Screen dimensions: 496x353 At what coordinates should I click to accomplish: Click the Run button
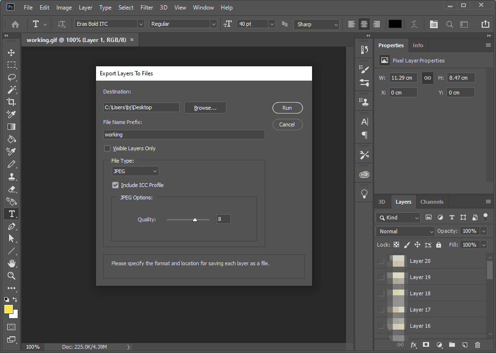pyautogui.click(x=287, y=108)
